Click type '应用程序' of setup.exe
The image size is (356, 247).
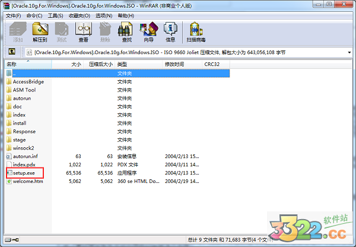127,173
